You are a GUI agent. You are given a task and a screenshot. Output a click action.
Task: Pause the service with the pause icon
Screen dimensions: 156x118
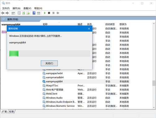tap(53, 13)
